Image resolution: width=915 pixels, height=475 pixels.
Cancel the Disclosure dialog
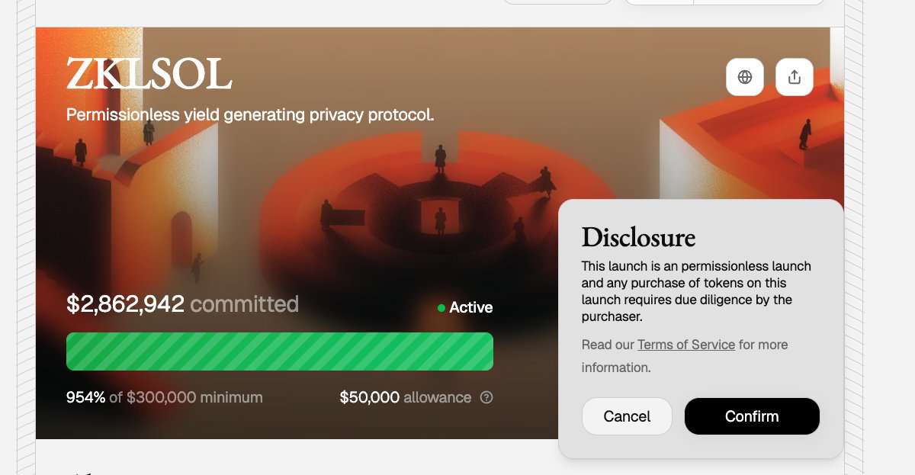(x=627, y=416)
